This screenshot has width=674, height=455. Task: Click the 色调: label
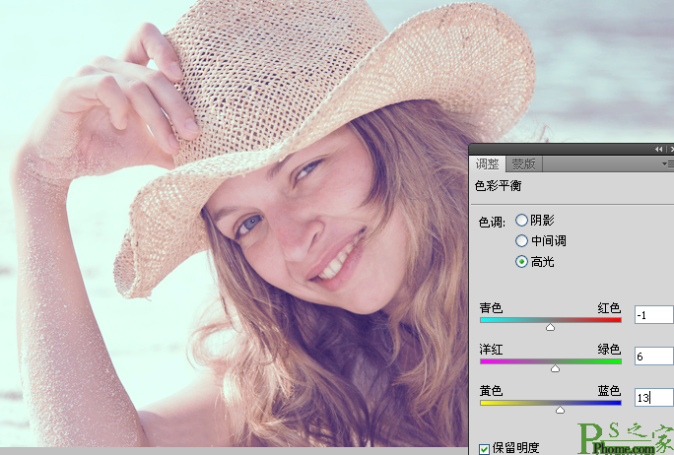[492, 223]
